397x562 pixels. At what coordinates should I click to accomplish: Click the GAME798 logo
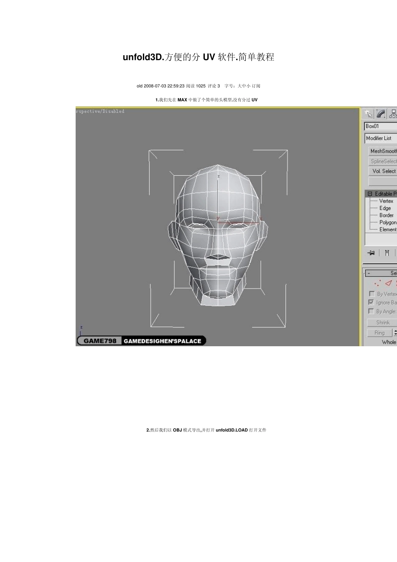click(x=100, y=341)
